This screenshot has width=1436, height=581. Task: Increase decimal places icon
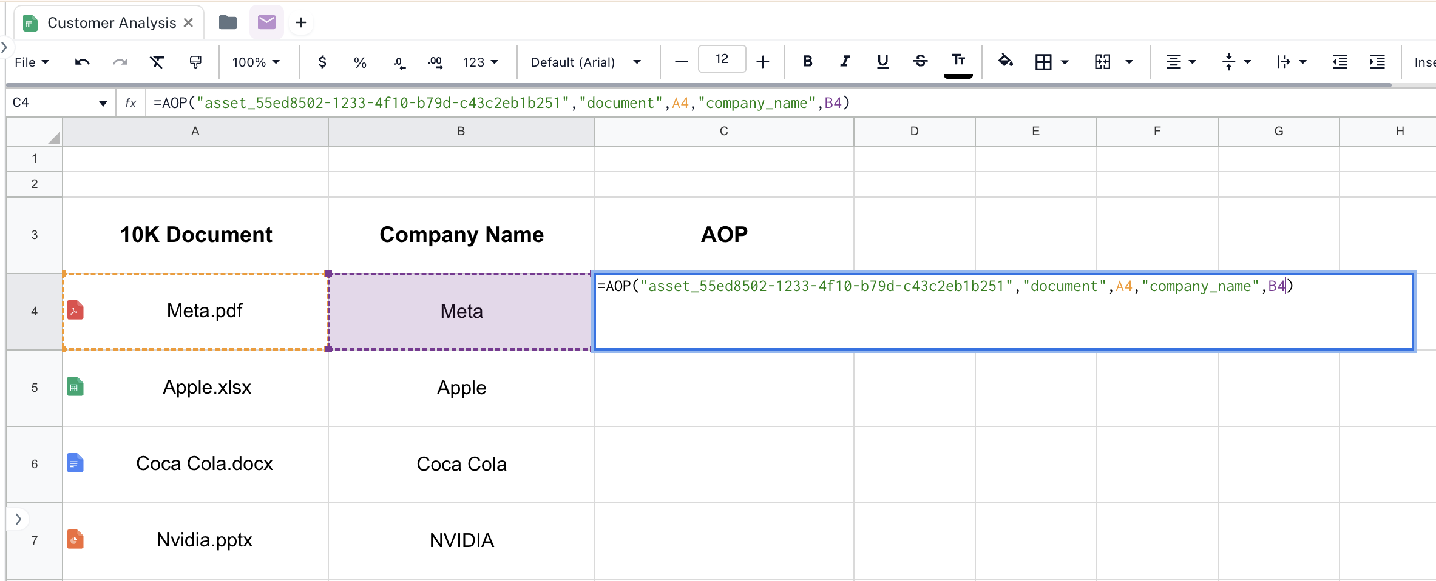[x=435, y=62]
